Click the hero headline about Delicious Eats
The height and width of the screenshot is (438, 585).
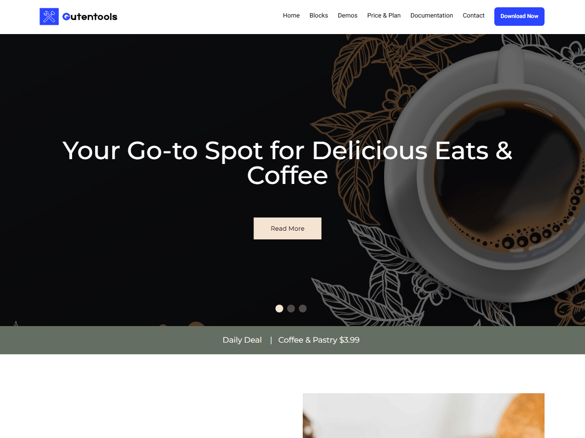288,163
